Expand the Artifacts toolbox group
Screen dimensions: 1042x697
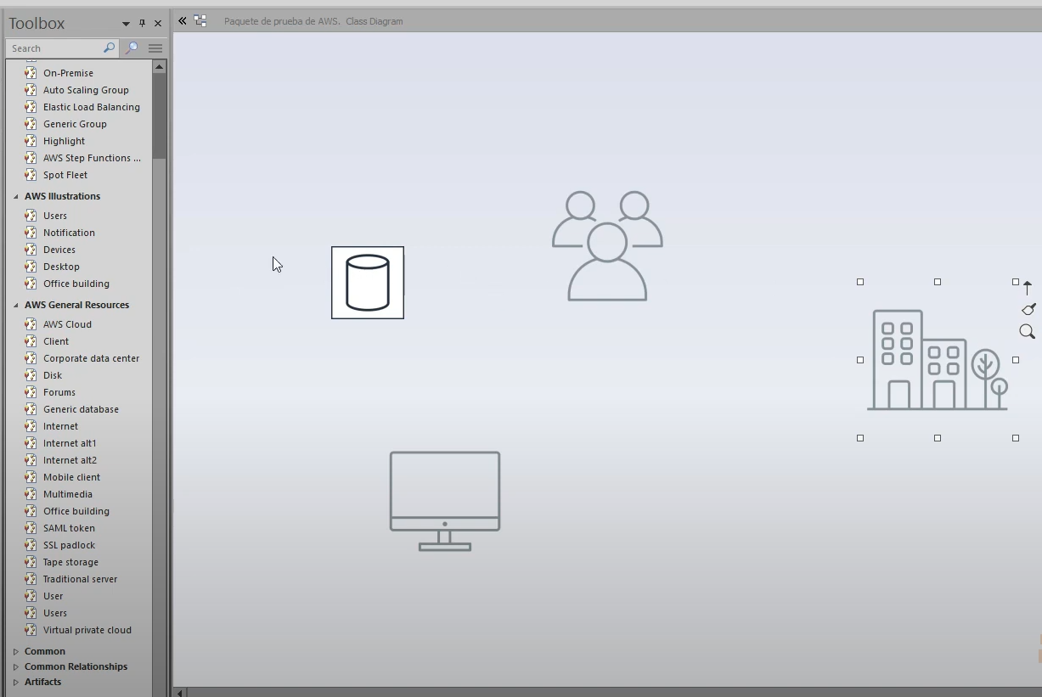[x=15, y=682]
